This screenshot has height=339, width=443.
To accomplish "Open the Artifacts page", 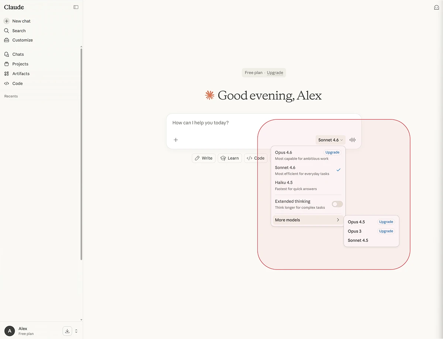I will pyautogui.click(x=21, y=74).
